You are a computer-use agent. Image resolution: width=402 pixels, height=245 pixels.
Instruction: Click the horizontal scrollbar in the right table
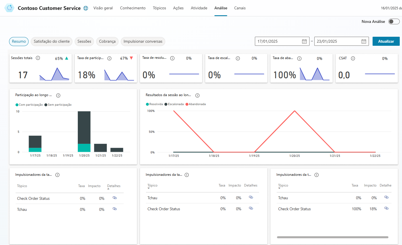pyautogui.click(x=333, y=237)
